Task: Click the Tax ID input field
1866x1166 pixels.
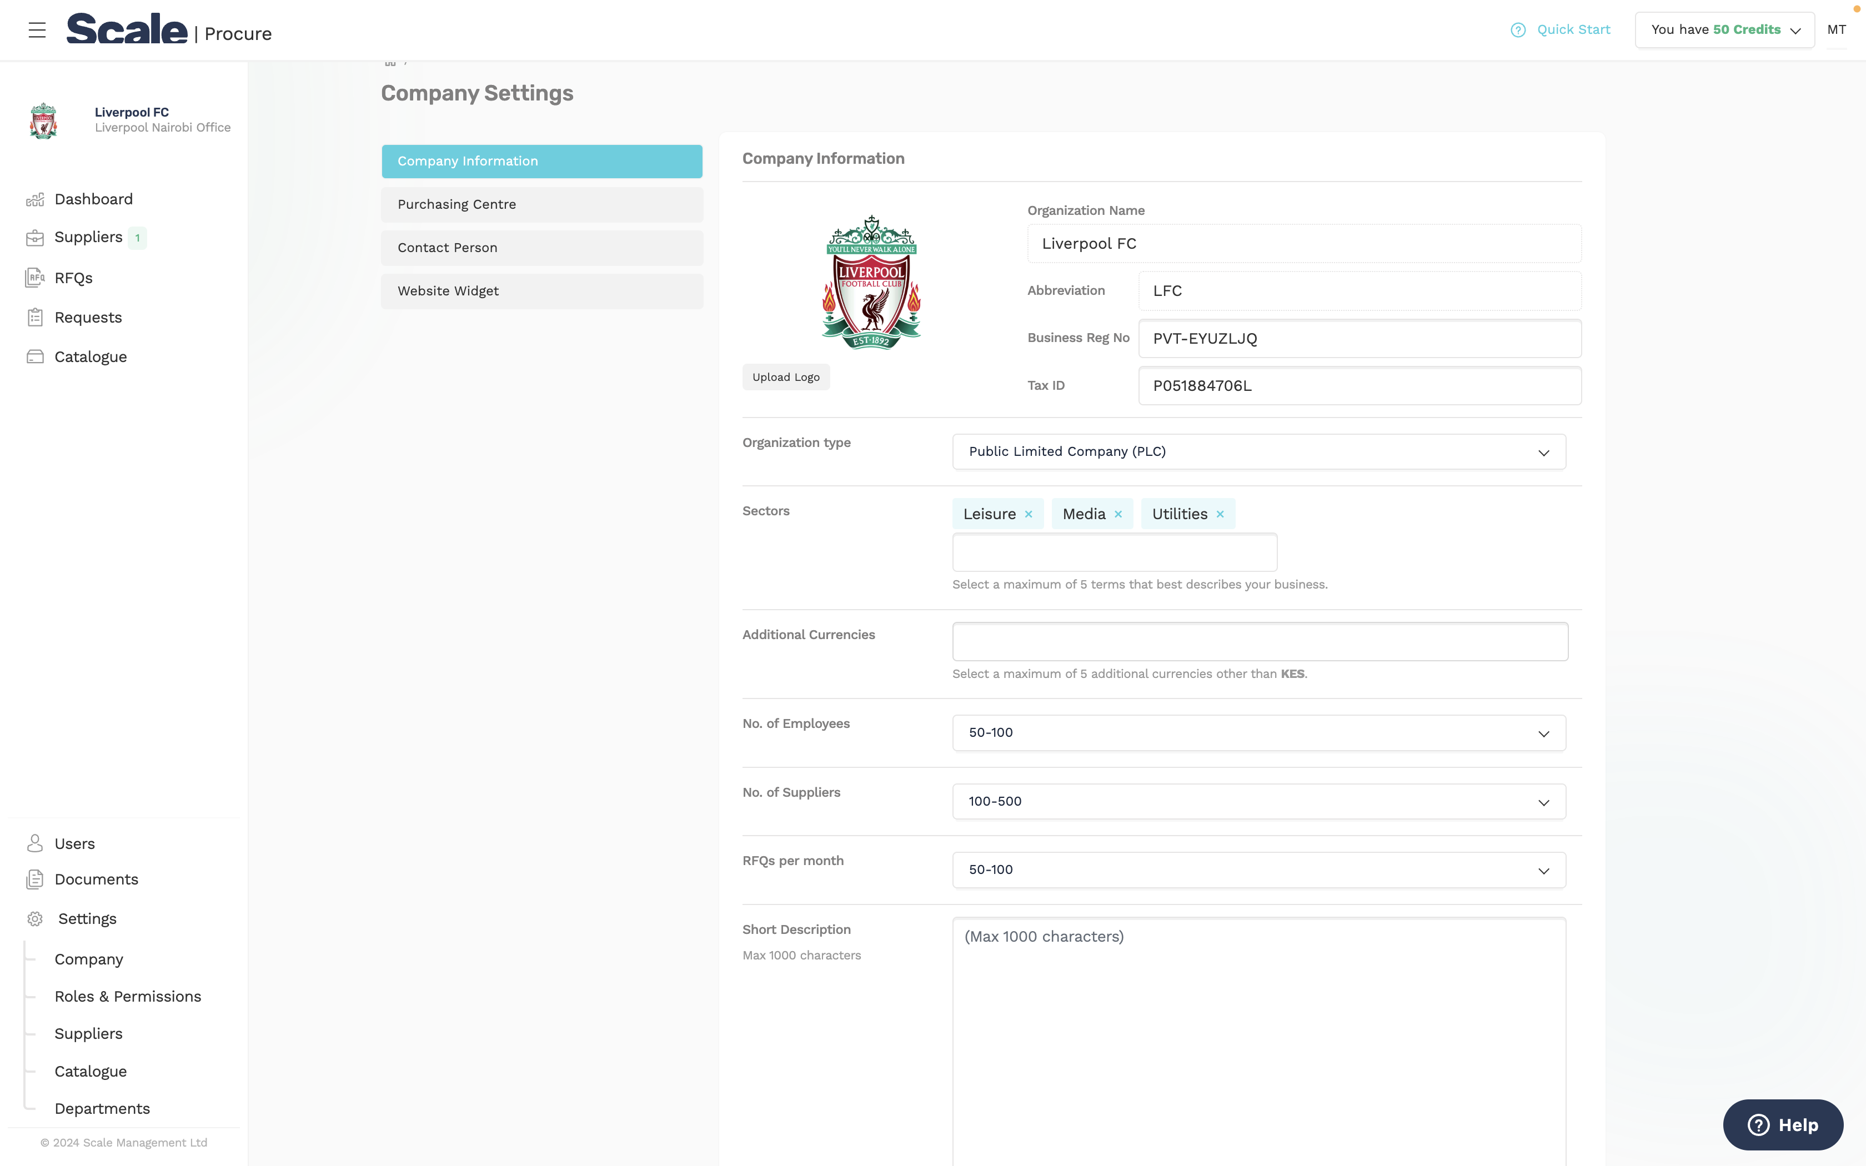Action: click(x=1358, y=385)
